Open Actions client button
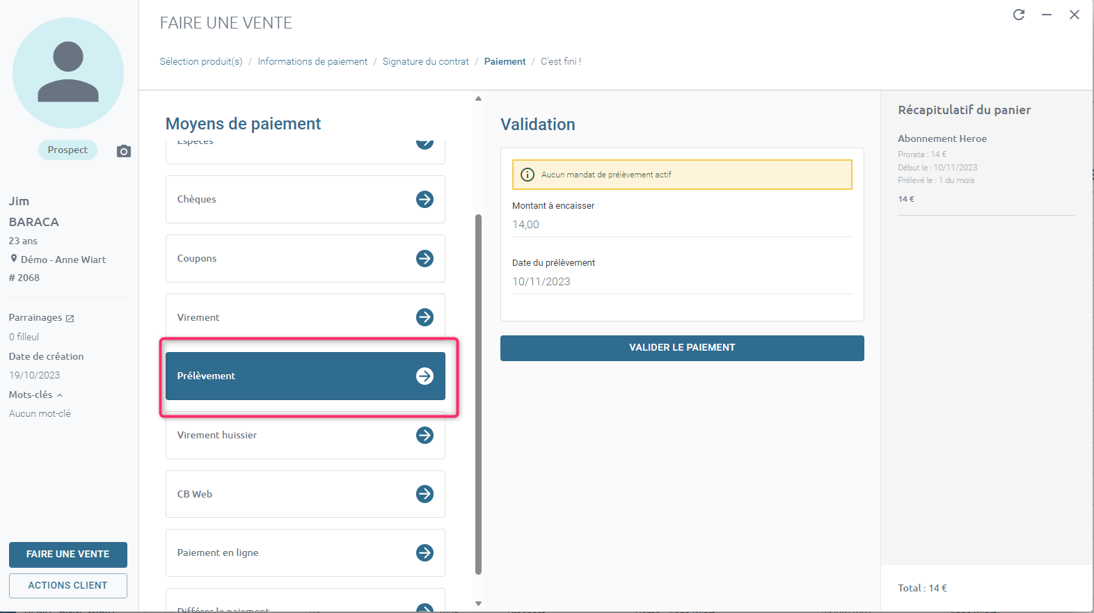This screenshot has height=613, width=1094. pos(68,586)
